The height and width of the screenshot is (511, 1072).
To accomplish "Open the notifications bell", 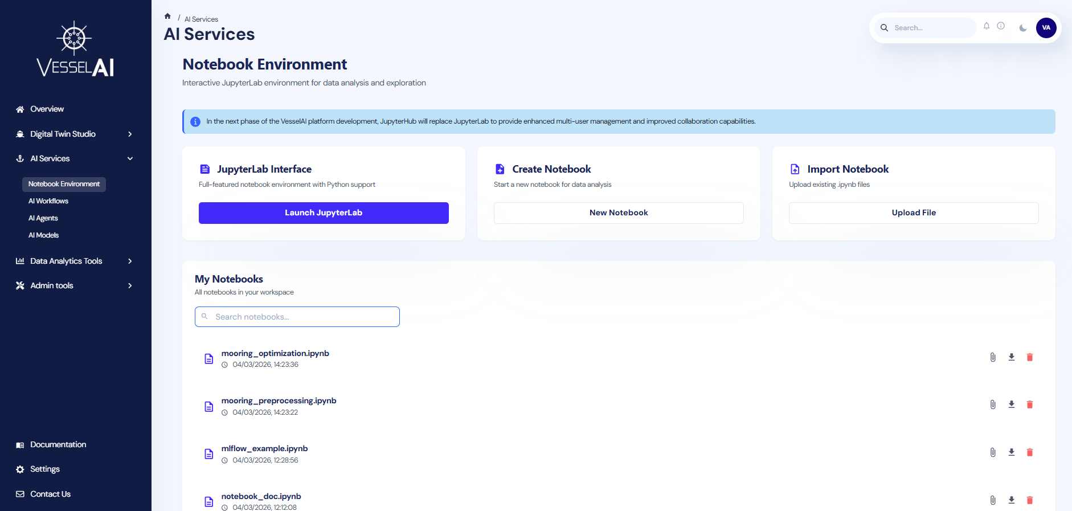I will [987, 26].
